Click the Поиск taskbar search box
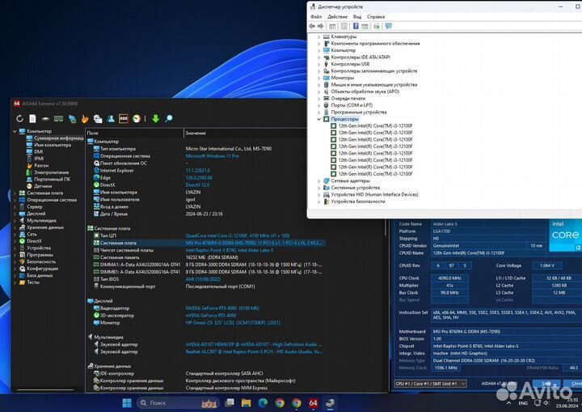 tap(178, 403)
